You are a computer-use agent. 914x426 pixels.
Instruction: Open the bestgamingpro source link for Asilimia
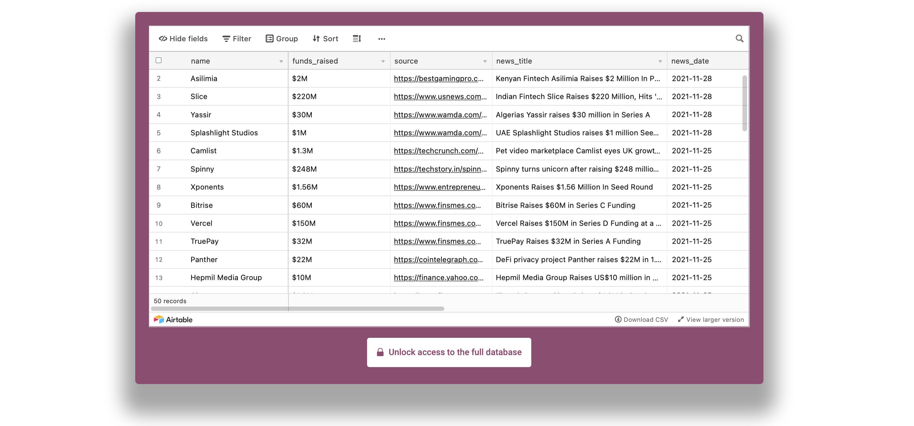click(x=438, y=79)
